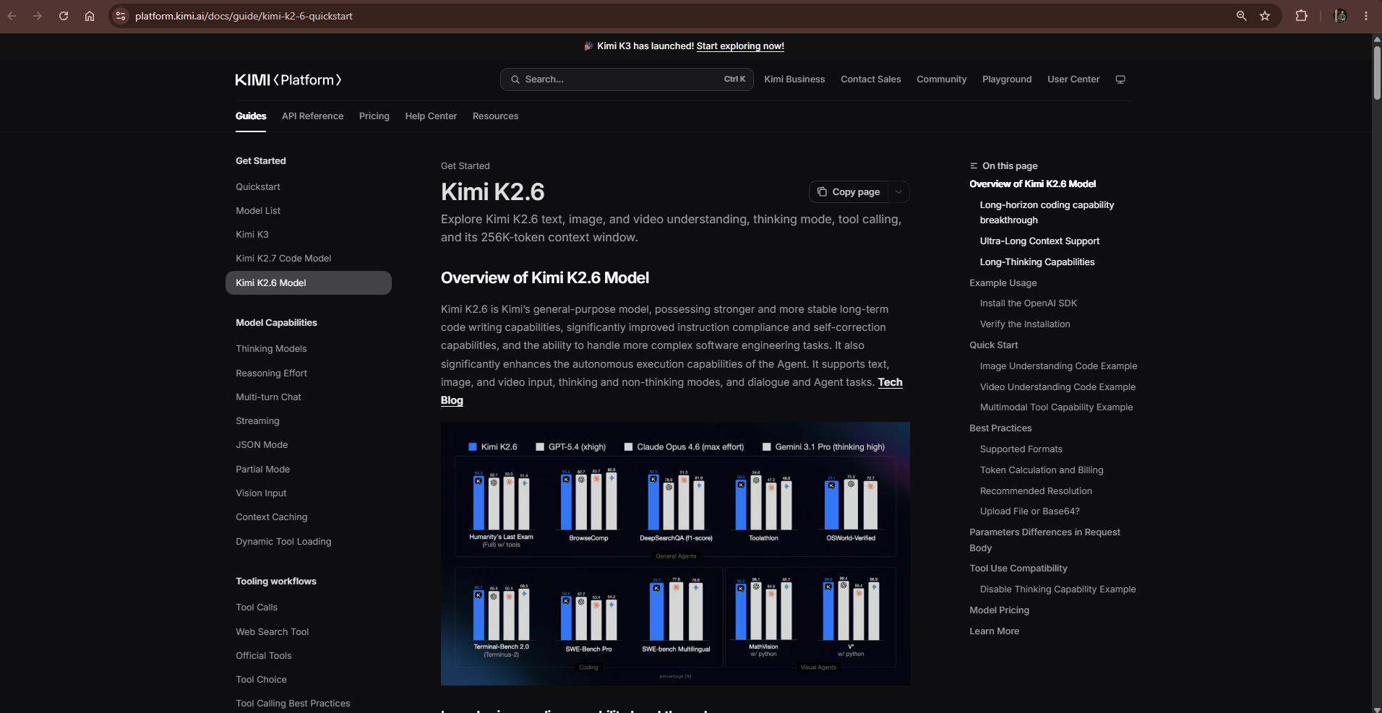Open the browser zoom magnifier icon
Screen dimensions: 1382x713
click(x=1242, y=16)
